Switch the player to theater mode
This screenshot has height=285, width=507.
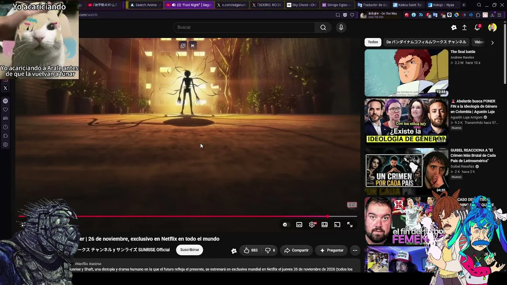pyautogui.click(x=324, y=225)
